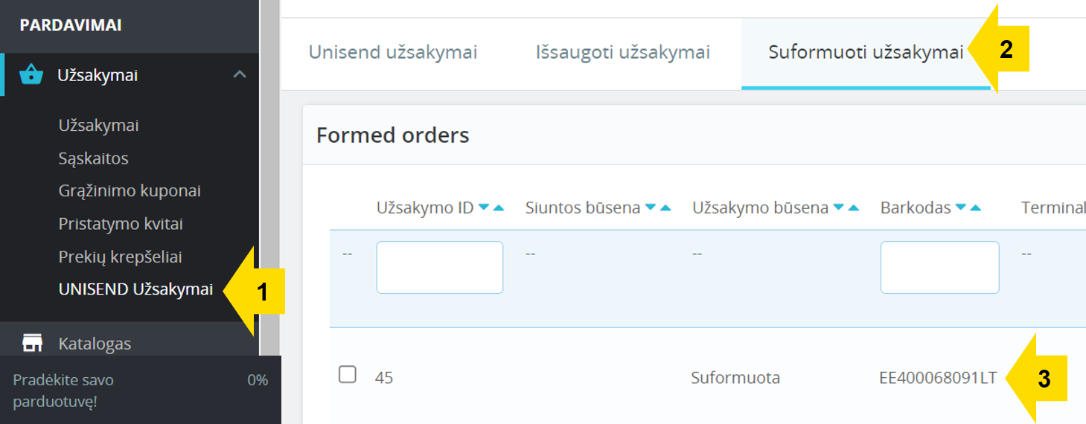Go to Grąžinimo kuponai submenu item
The height and width of the screenshot is (424, 1086).
tap(130, 191)
